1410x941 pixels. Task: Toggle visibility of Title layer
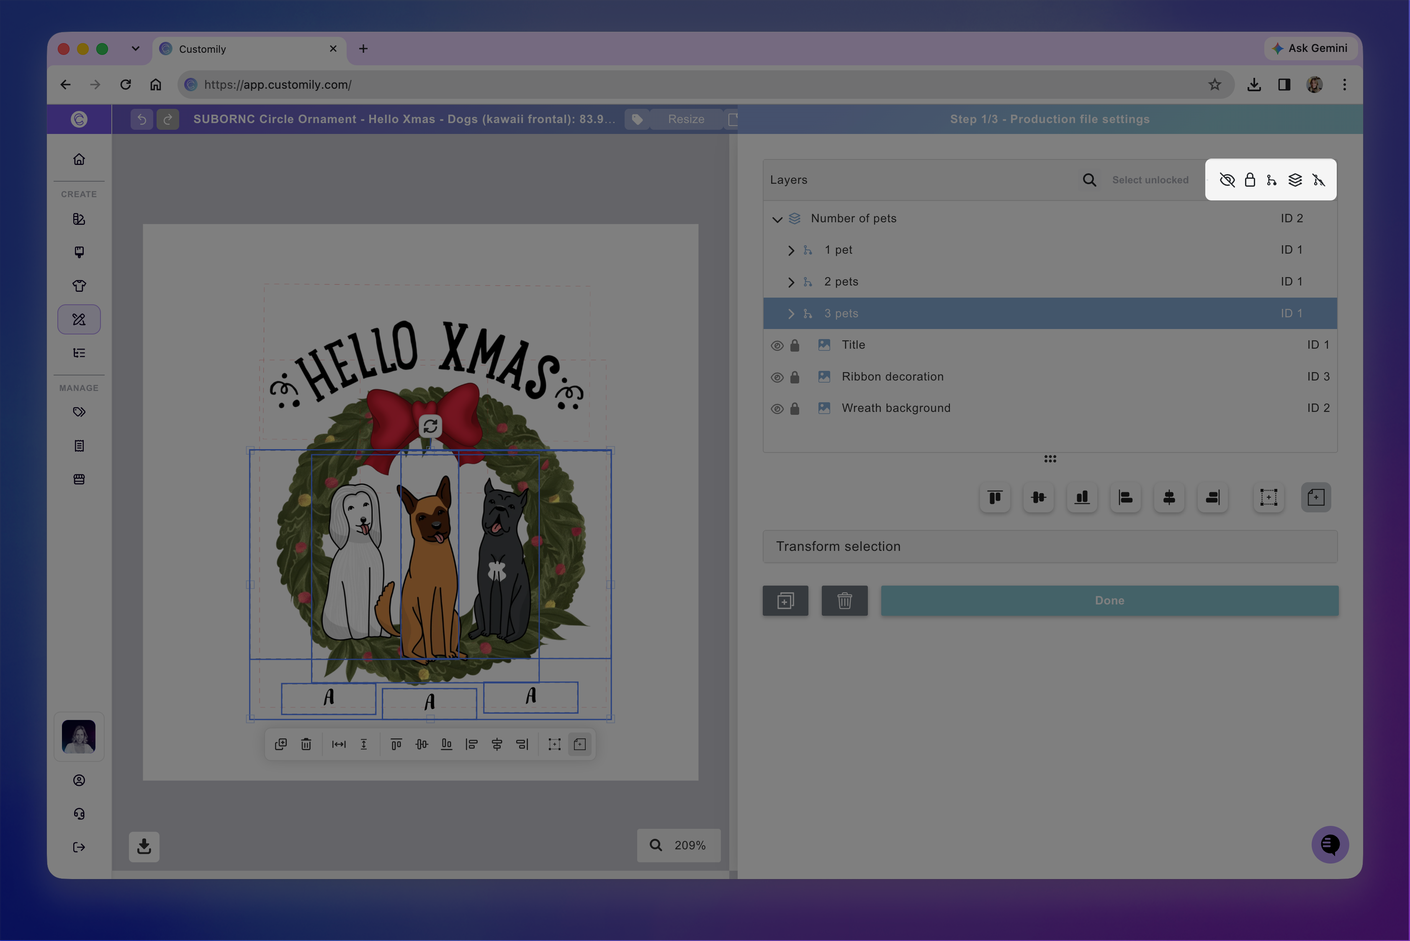click(x=777, y=346)
